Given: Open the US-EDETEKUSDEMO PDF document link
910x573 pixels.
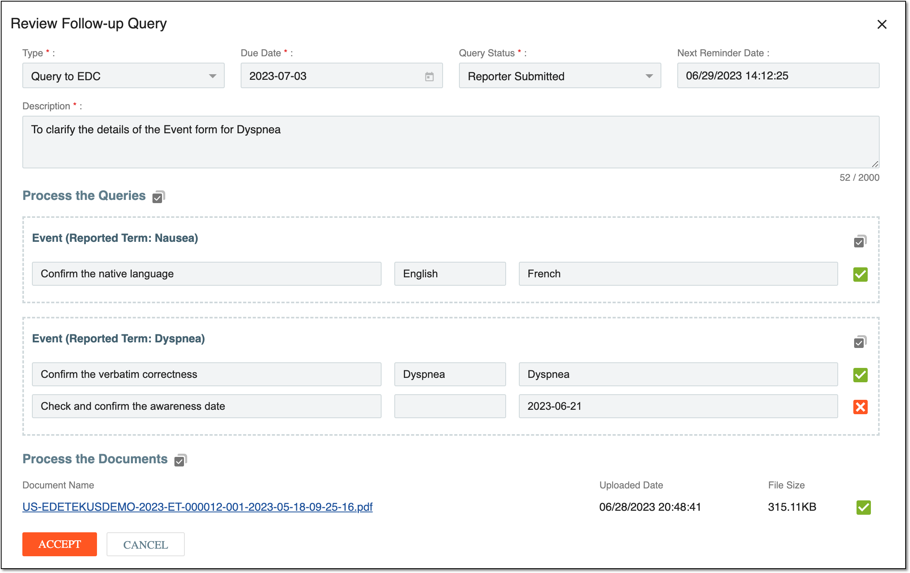Looking at the screenshot, I should point(198,507).
